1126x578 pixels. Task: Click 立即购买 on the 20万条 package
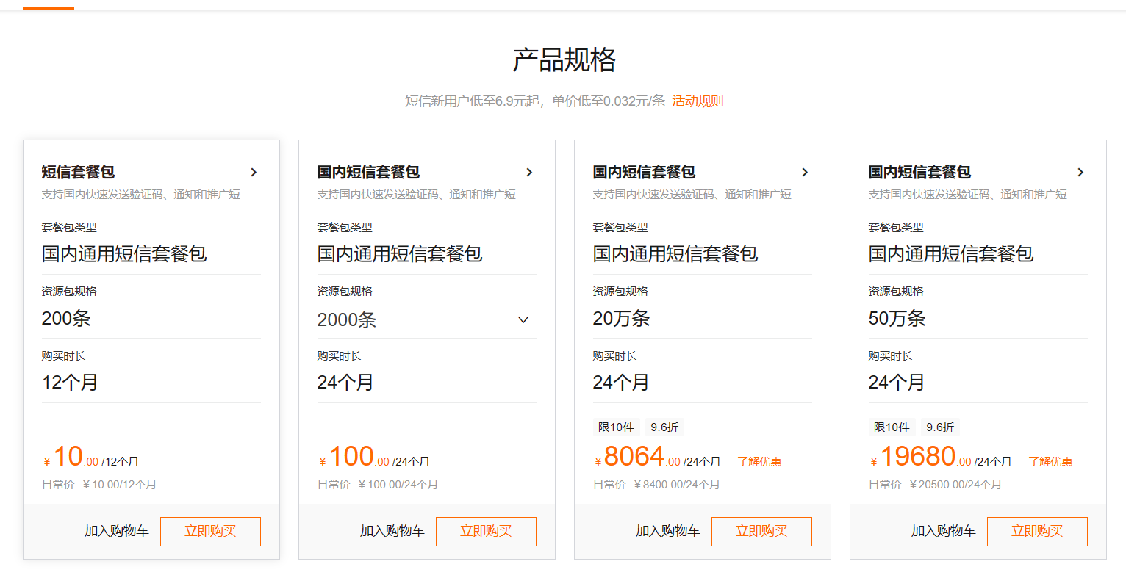(x=761, y=530)
